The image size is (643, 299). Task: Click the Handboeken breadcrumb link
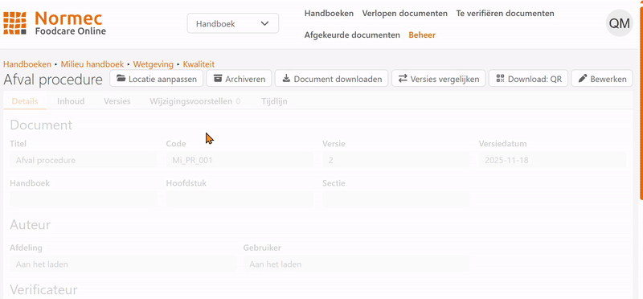(x=27, y=64)
